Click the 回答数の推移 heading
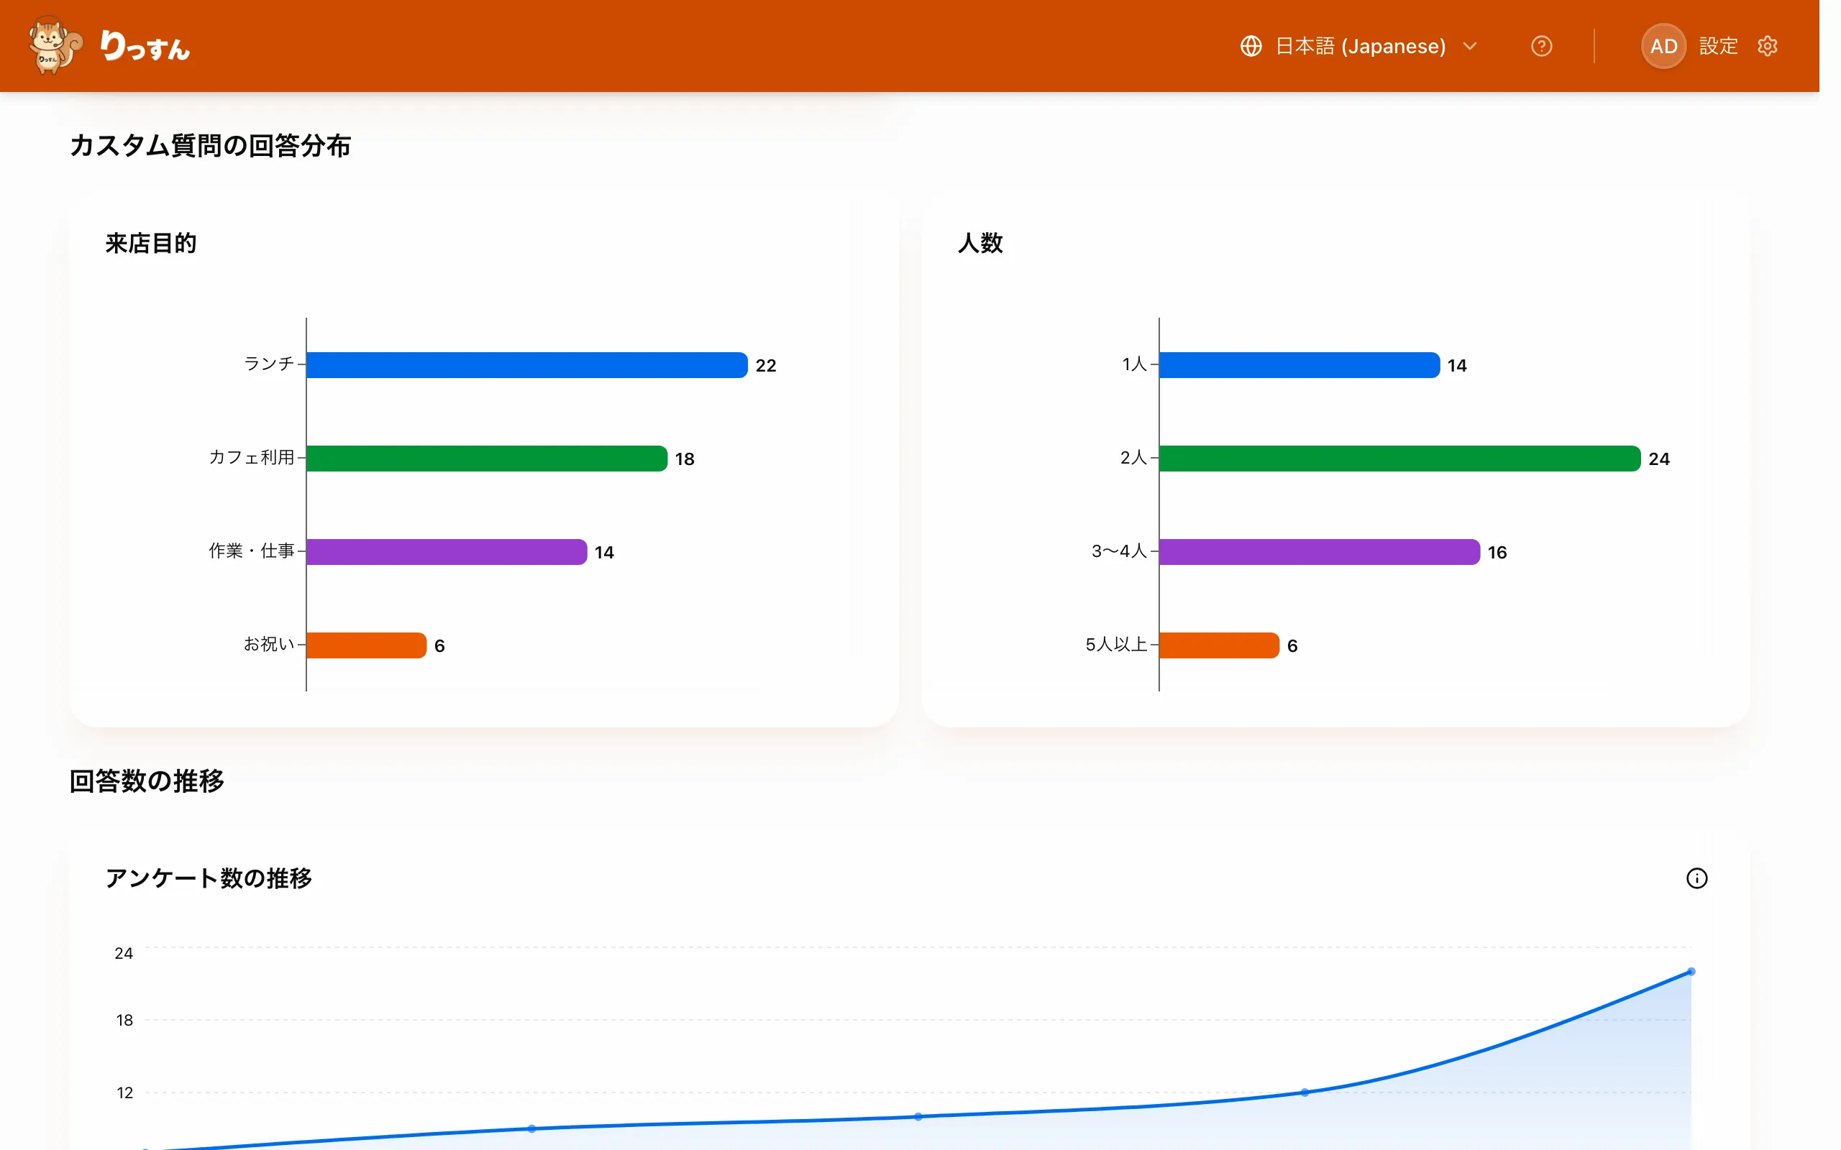This screenshot has width=1841, height=1150. tap(146, 781)
